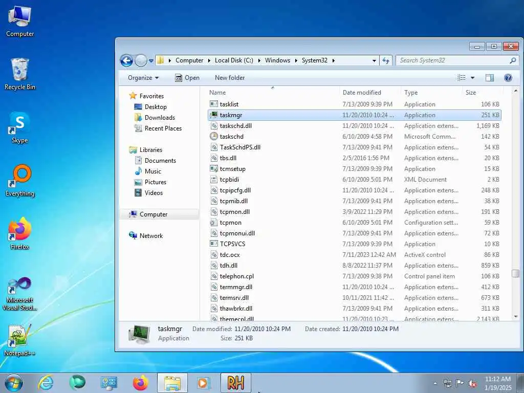Change the view using the view icon
Screen dimensions: 524x393
click(x=462, y=78)
